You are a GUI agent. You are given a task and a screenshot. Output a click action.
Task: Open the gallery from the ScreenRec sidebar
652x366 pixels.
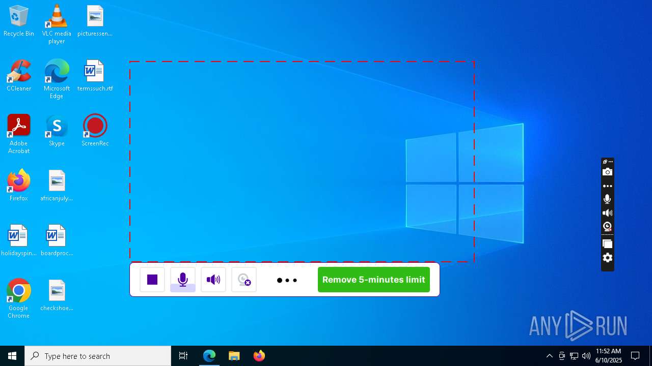click(x=607, y=243)
